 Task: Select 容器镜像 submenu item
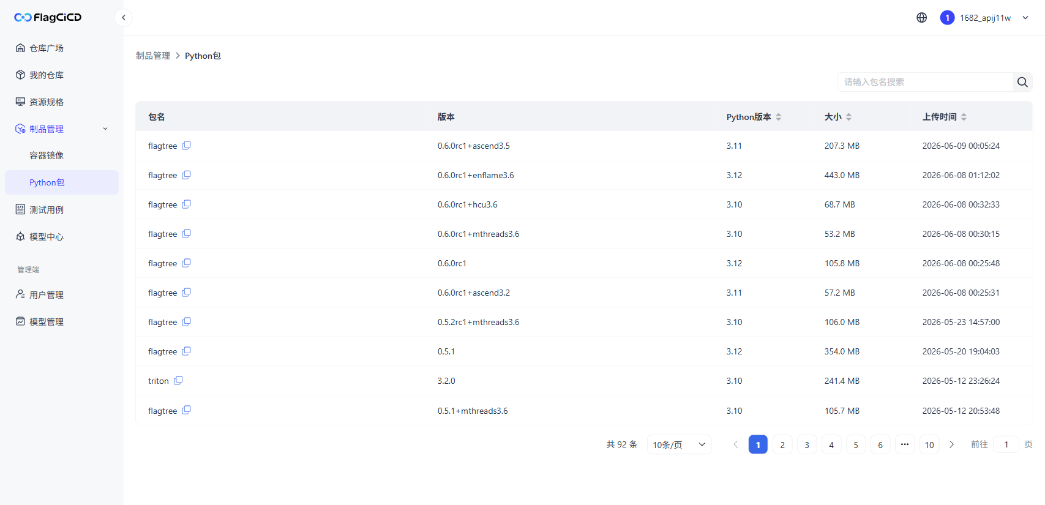[62, 155]
